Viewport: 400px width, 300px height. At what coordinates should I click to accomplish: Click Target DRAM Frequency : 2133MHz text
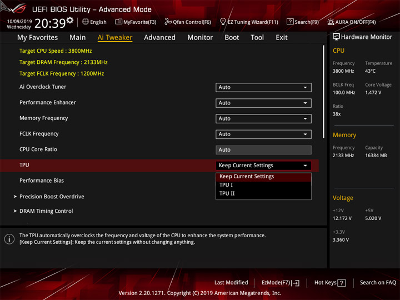(x=63, y=62)
